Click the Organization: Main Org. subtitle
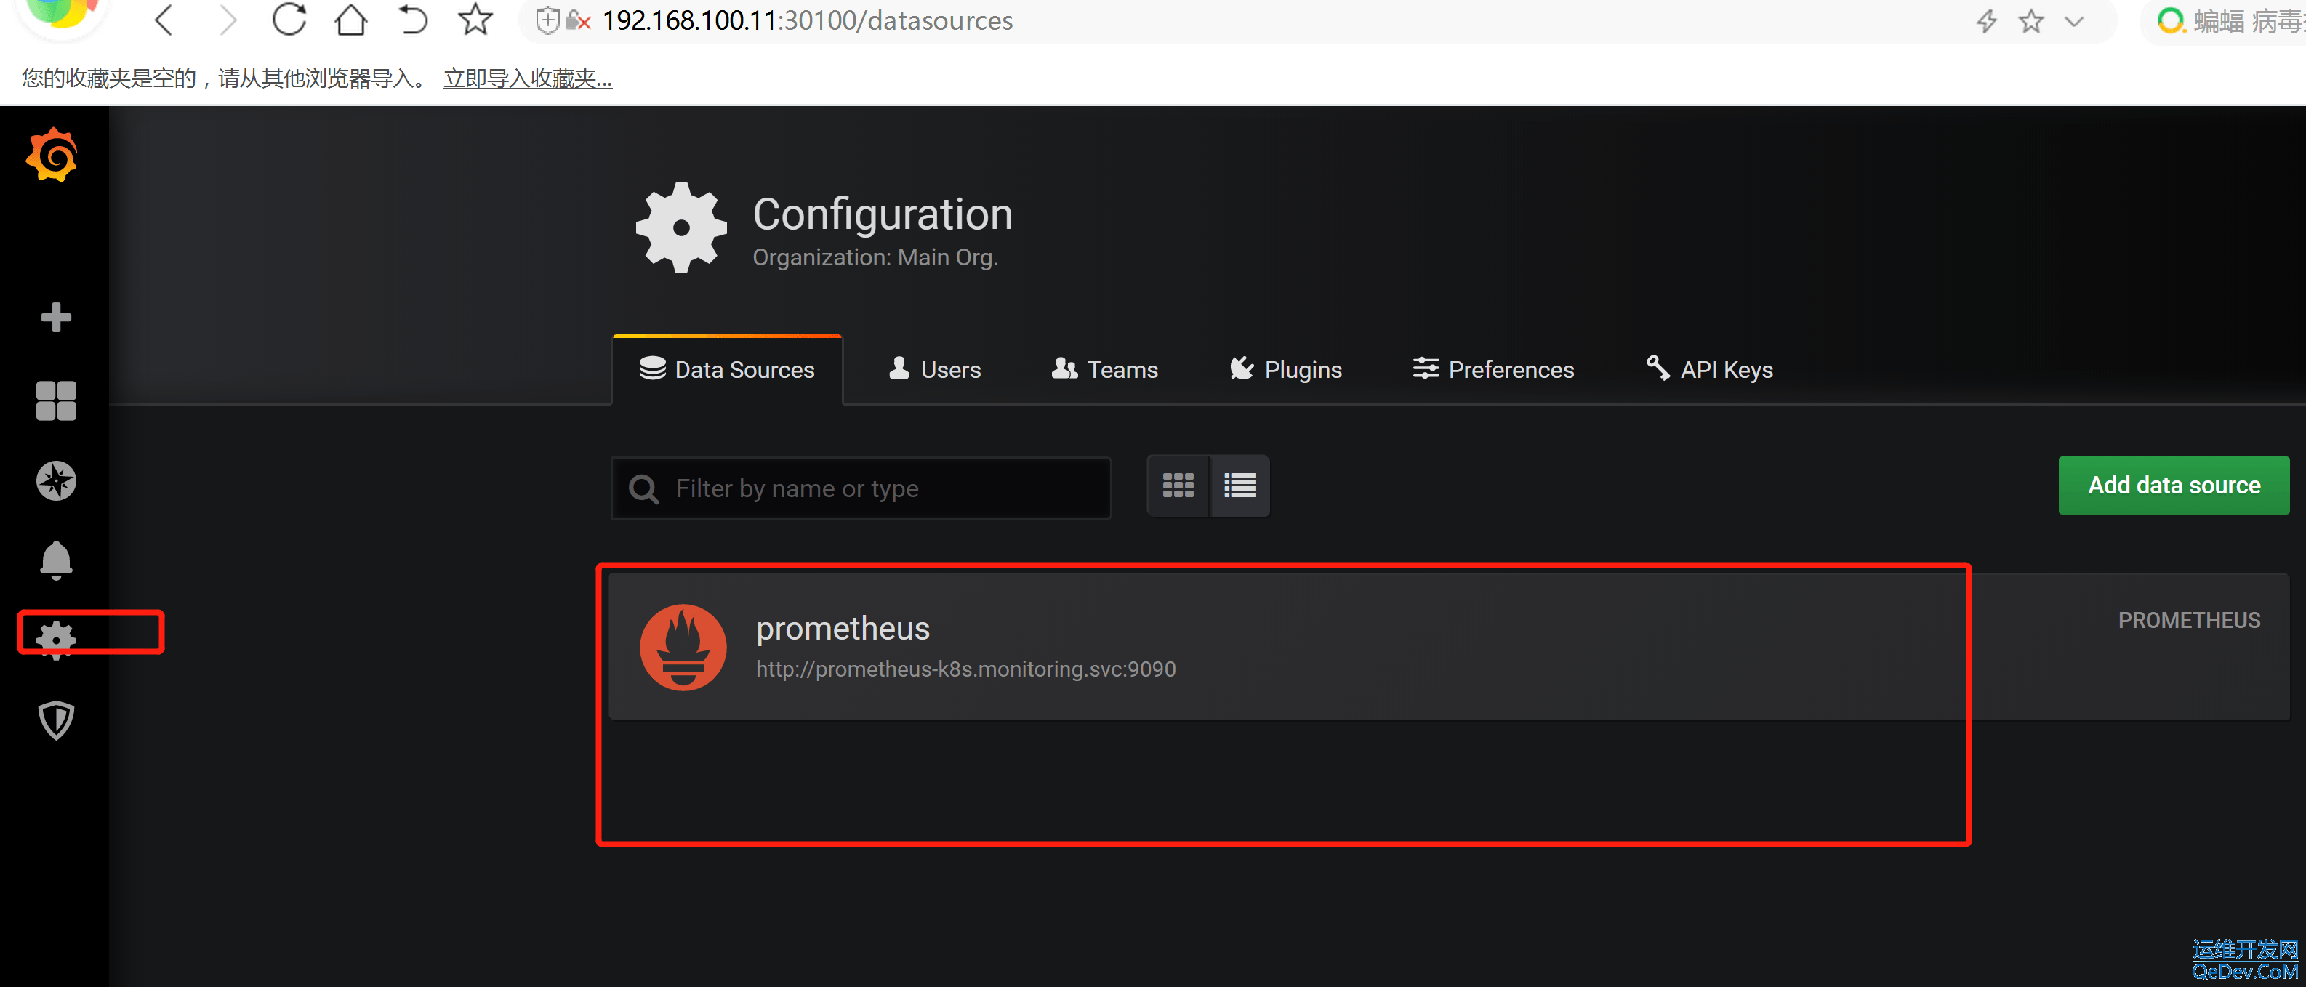 [875, 258]
